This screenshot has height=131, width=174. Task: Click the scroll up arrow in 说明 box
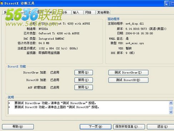coord(171,103)
